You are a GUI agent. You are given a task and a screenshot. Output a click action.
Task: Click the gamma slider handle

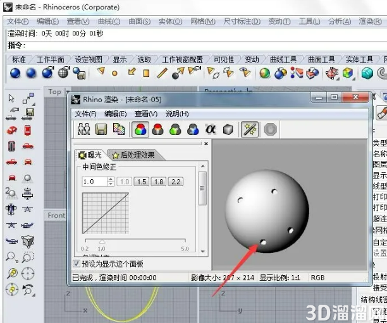point(102,242)
